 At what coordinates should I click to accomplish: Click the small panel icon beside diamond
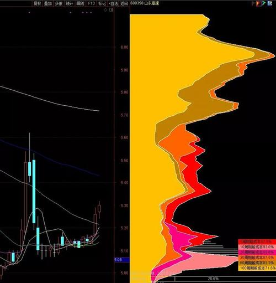click(112, 10)
